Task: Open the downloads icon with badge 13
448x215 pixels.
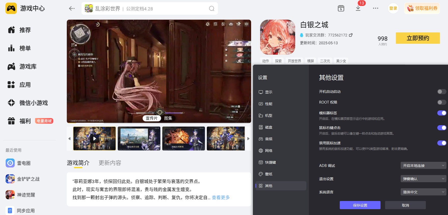Action: [358, 8]
